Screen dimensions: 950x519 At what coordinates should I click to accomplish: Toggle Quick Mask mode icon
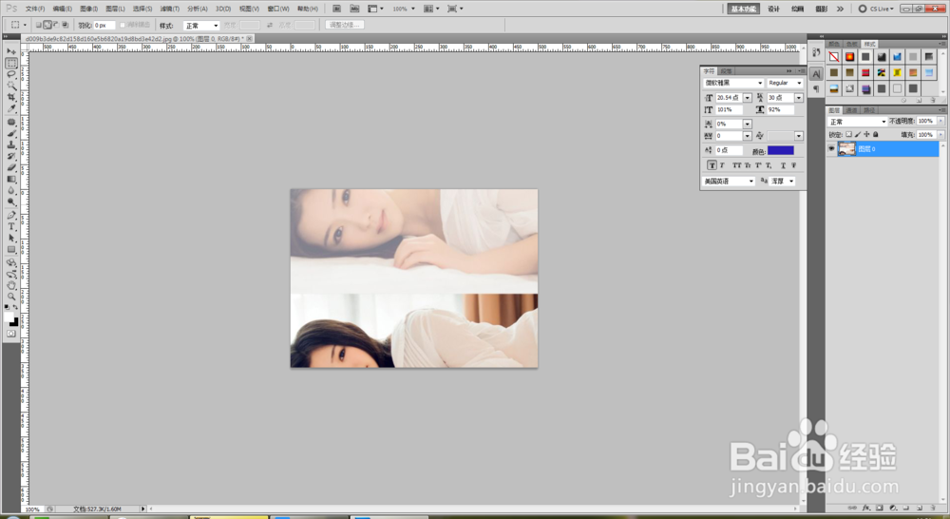click(x=11, y=334)
